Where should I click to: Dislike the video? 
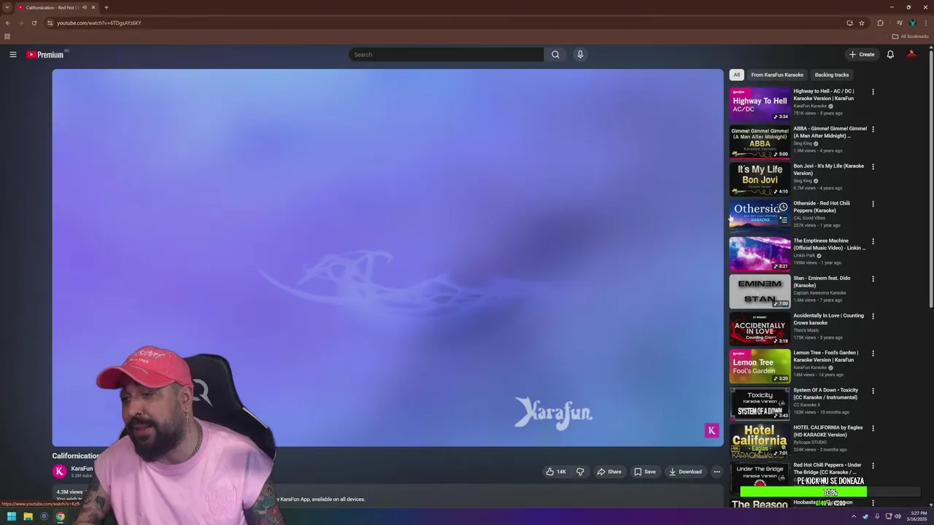click(580, 472)
